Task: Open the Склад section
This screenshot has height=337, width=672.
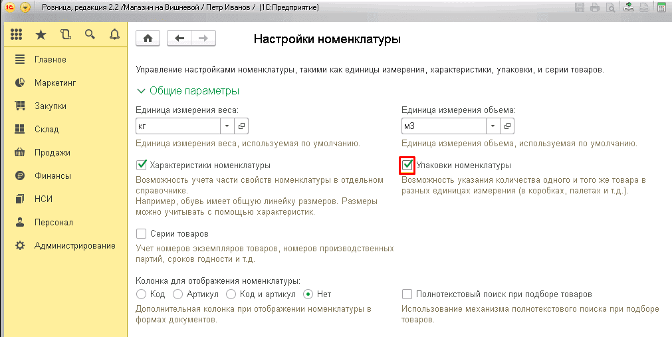Action: [x=47, y=130]
